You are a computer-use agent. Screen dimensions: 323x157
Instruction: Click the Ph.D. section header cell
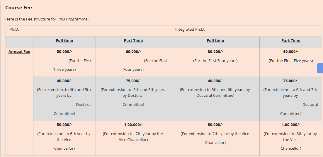point(88,31)
